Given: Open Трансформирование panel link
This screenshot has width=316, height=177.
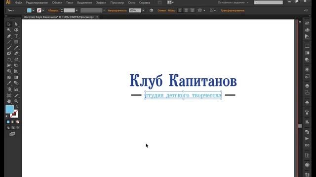Looking at the screenshot, I should [233, 10].
